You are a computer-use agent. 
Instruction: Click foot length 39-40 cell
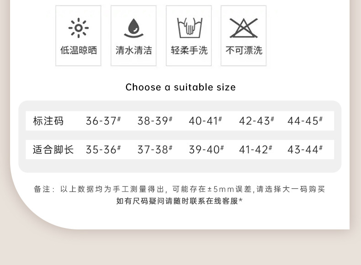[x=206, y=150]
